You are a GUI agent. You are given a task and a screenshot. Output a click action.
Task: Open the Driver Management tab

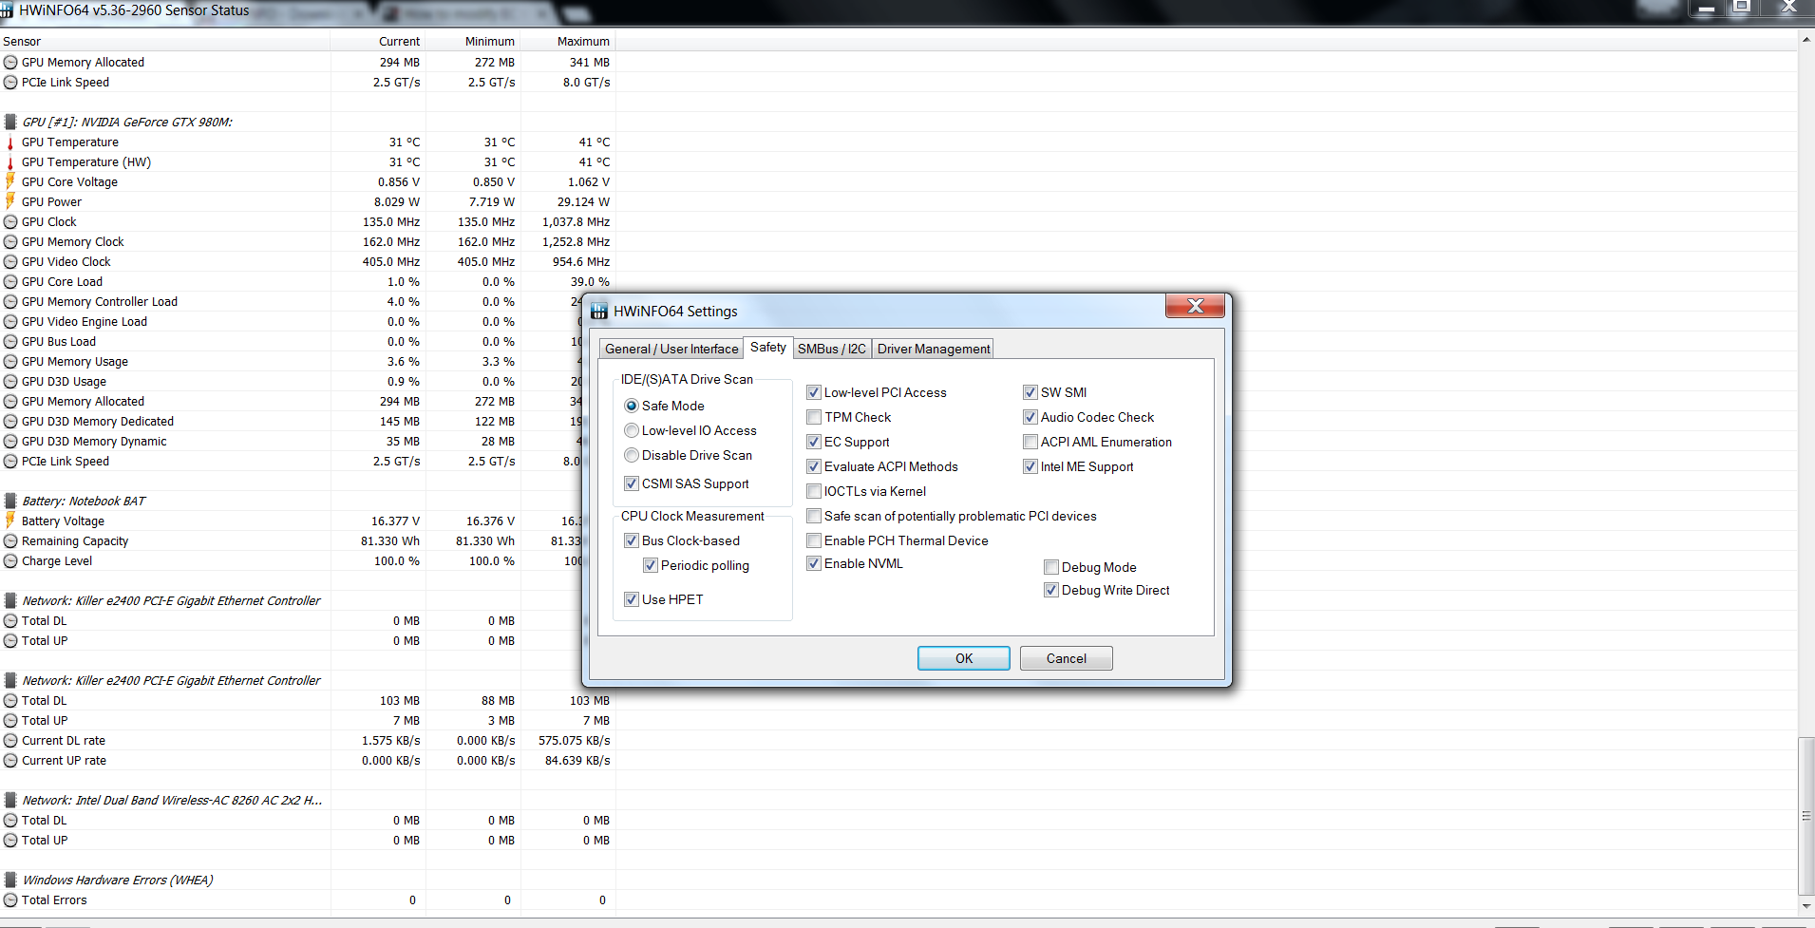tap(934, 349)
